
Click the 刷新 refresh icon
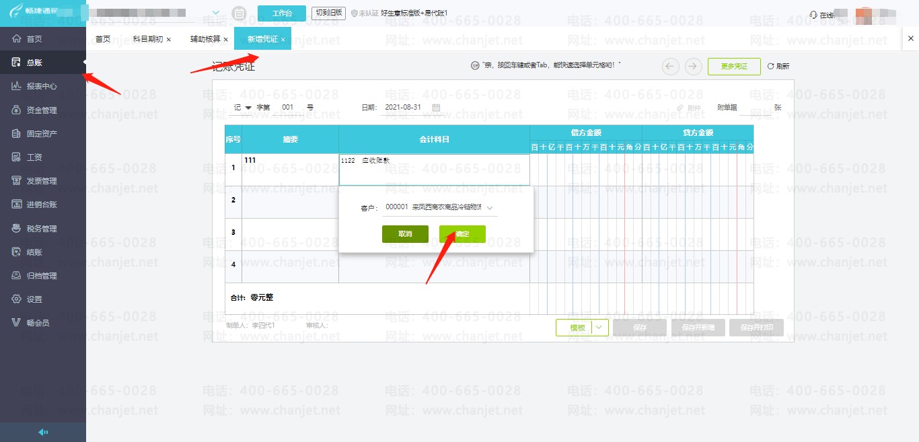(x=770, y=67)
